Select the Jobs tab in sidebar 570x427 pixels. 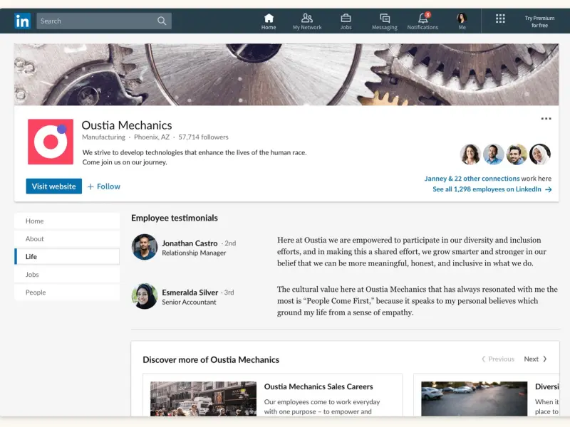[32, 275]
